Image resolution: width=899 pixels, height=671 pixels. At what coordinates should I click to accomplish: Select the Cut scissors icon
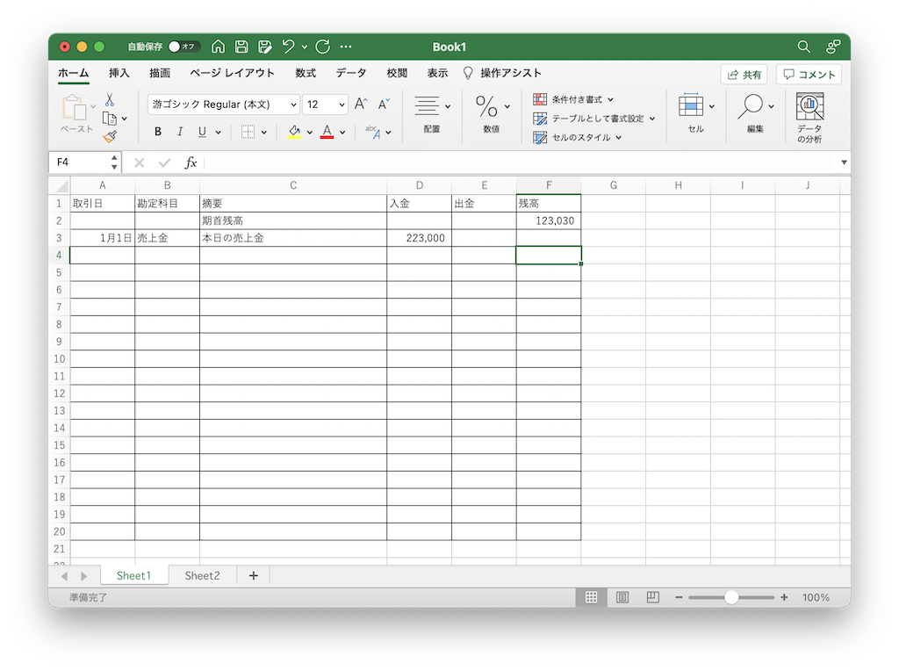click(x=110, y=100)
